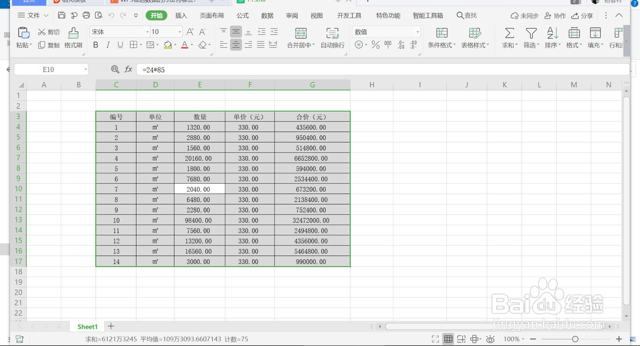Click Merge and Center (合并居中)

point(301,38)
